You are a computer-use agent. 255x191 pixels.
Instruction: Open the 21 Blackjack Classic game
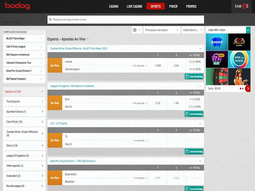click(x=239, y=42)
